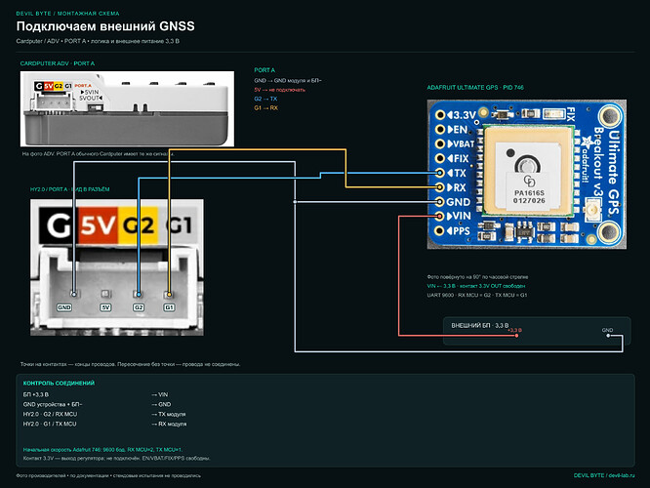This screenshot has width=650, height=488.
Task: Select the "БП +3,3 В" checklist row
Action: [x=36, y=394]
